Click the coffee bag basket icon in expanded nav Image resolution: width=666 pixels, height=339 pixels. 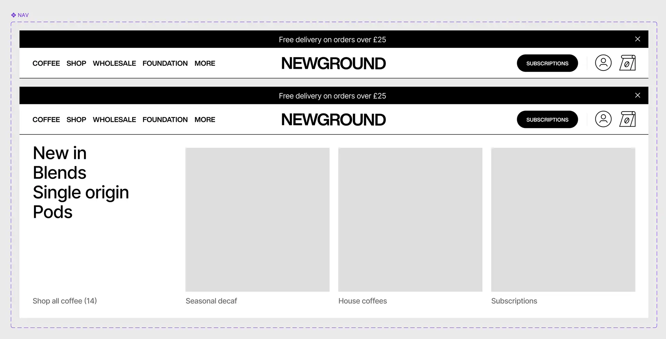(627, 119)
